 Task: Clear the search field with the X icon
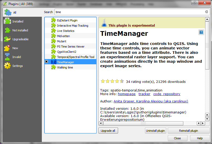point(207,12)
